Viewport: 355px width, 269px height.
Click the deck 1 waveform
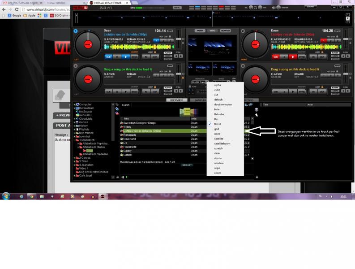point(139,47)
